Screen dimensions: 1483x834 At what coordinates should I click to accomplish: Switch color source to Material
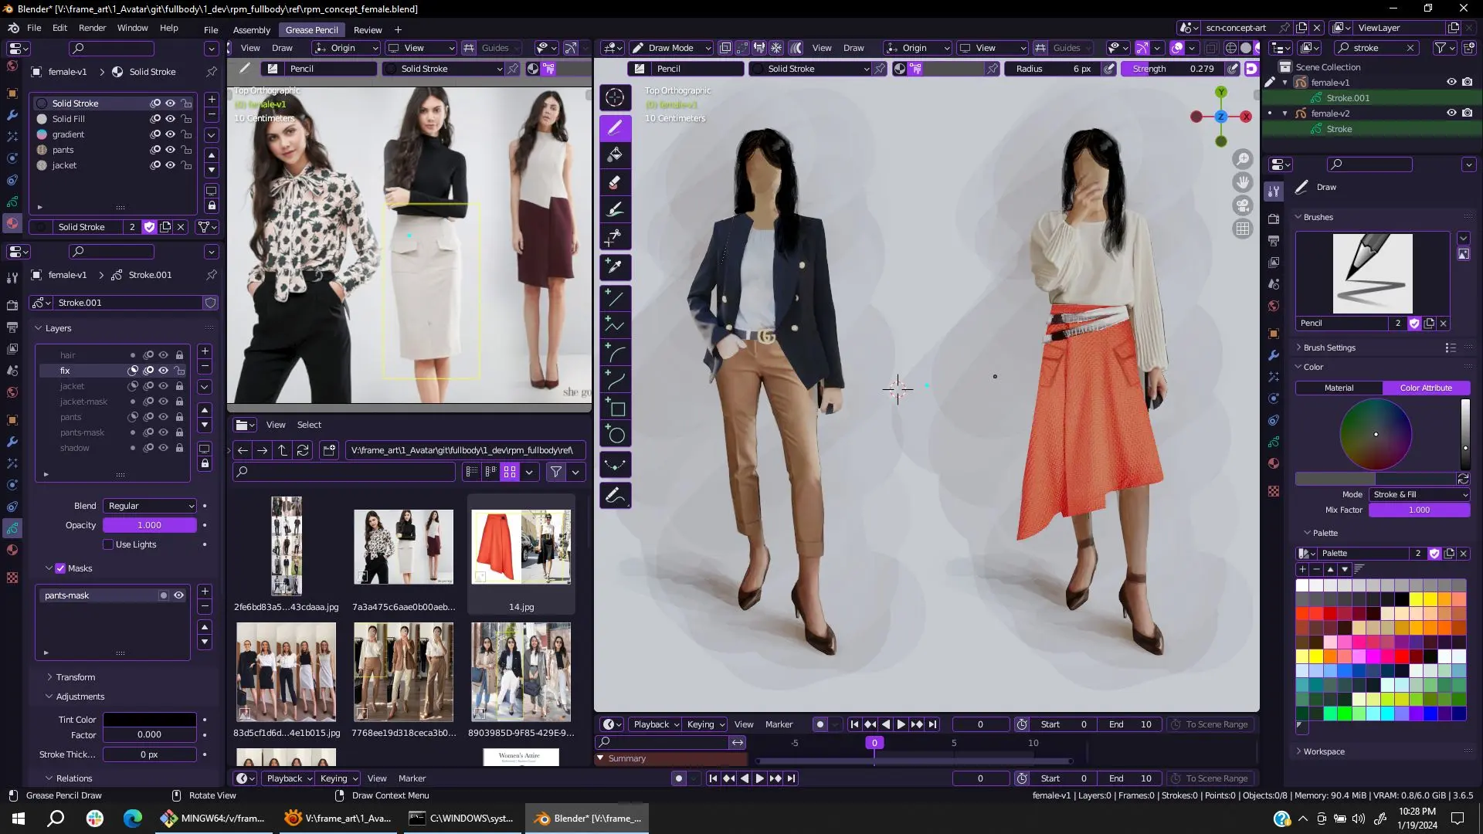coord(1339,388)
